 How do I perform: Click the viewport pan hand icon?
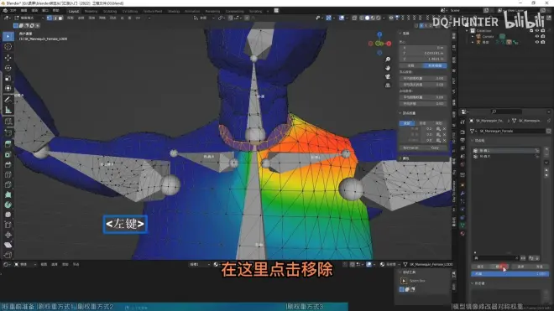(388, 68)
